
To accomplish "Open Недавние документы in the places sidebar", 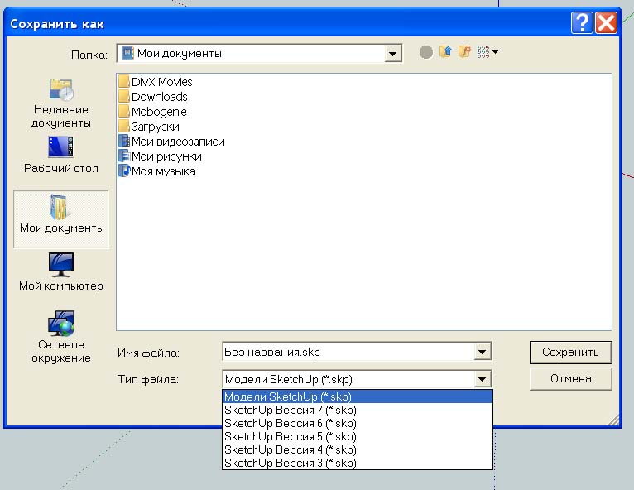I will 61,103.
